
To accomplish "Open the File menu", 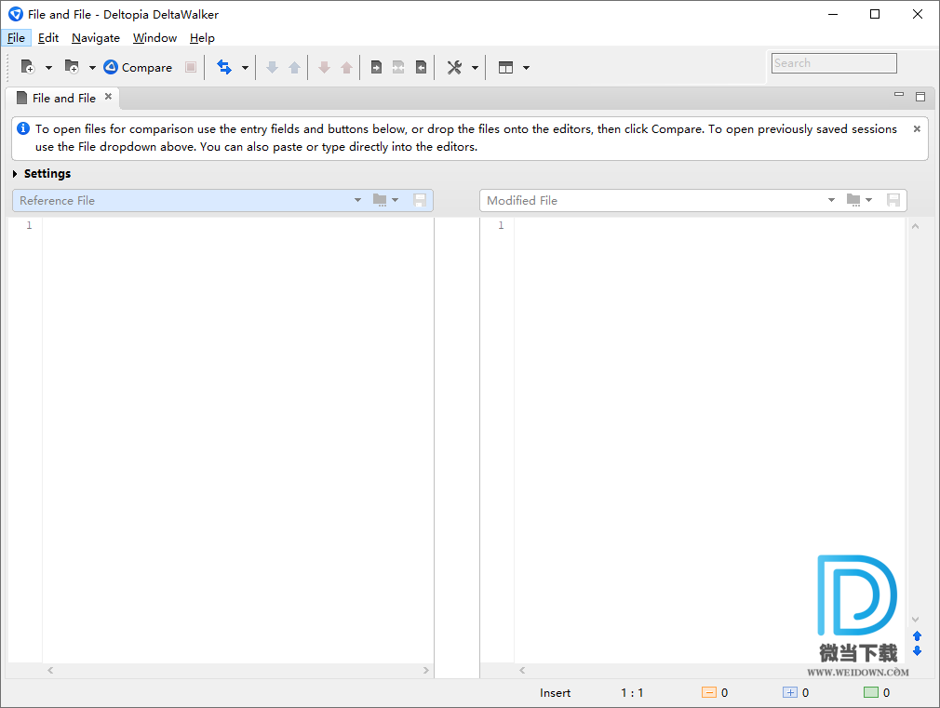I will (x=16, y=38).
